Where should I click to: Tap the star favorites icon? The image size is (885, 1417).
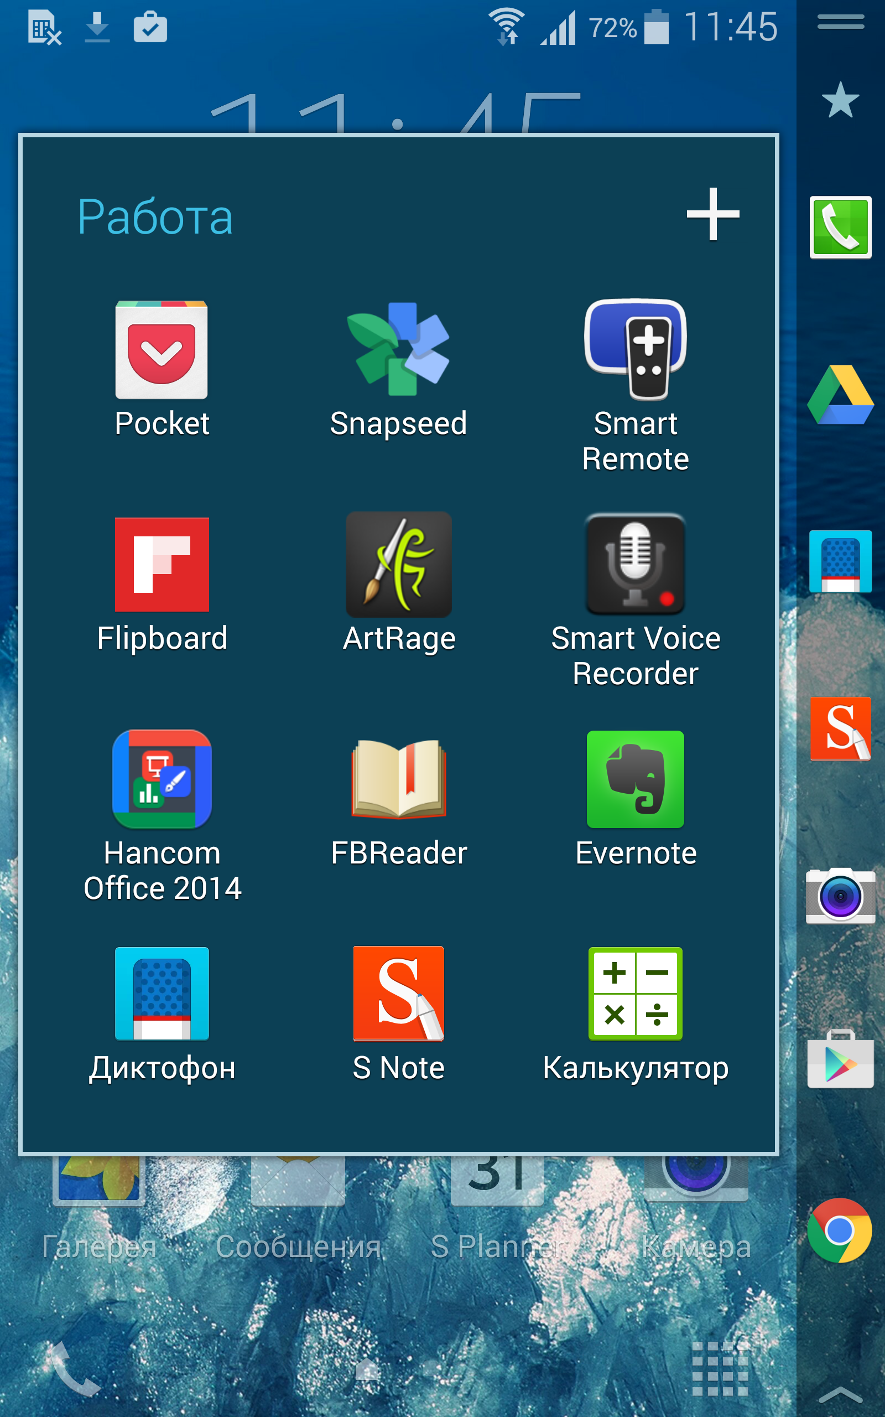coord(841,100)
